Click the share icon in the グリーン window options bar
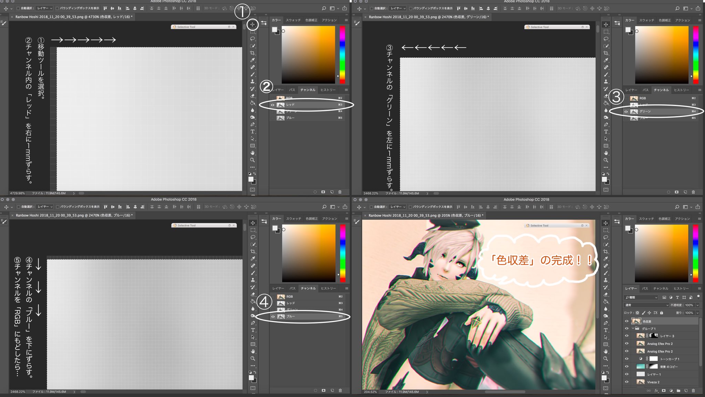 click(x=698, y=8)
